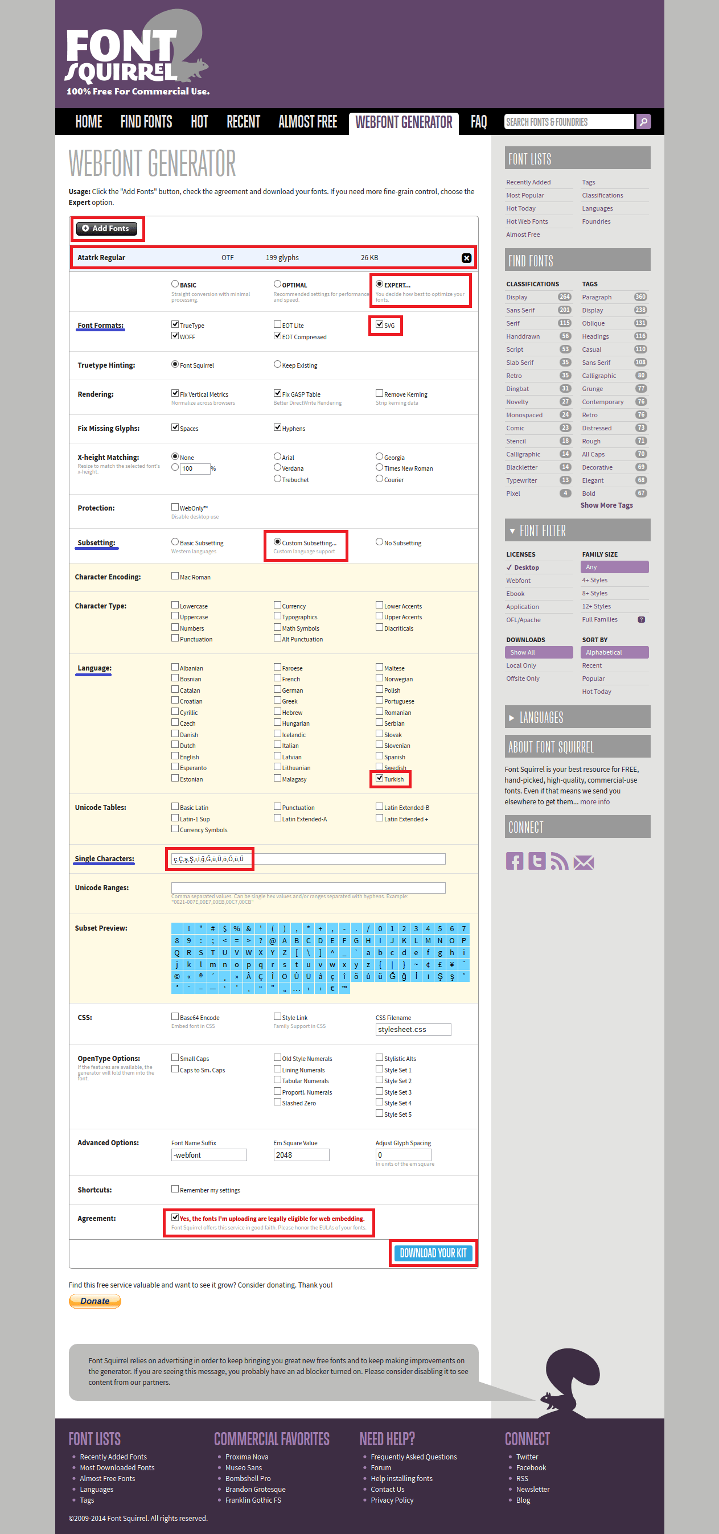Image resolution: width=719 pixels, height=1534 pixels.
Task: Open the Find Fonts menu item
Action: click(146, 122)
